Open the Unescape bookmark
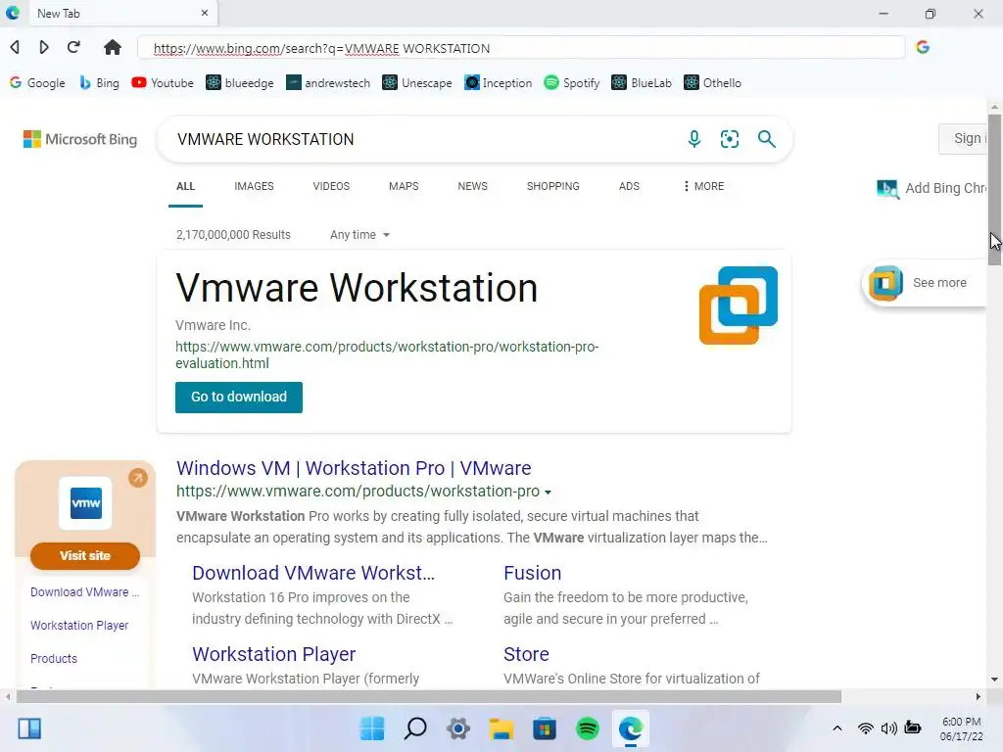 tap(417, 83)
